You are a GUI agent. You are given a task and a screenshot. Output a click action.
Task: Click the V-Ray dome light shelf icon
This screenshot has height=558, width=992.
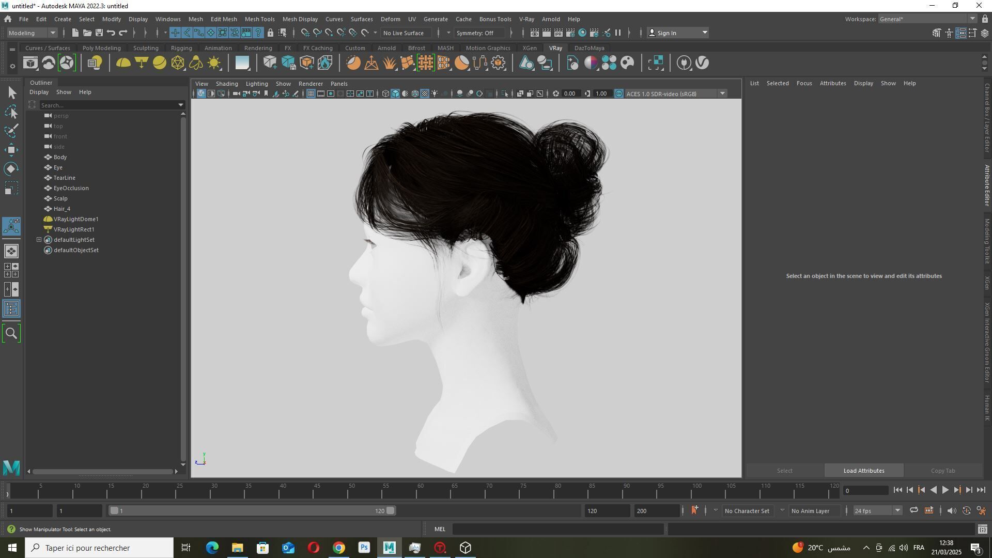click(x=123, y=63)
